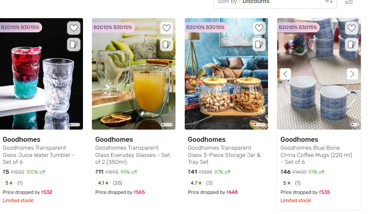Open the Storage Jar & Tray product image
Screen dimensions: 377x214
coord(226,86)
